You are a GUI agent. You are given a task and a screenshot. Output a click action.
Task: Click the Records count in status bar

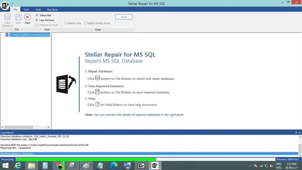[288, 159]
